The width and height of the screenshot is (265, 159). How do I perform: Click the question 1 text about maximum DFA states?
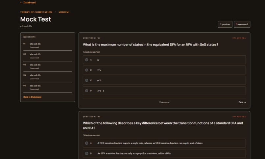tap(150, 45)
